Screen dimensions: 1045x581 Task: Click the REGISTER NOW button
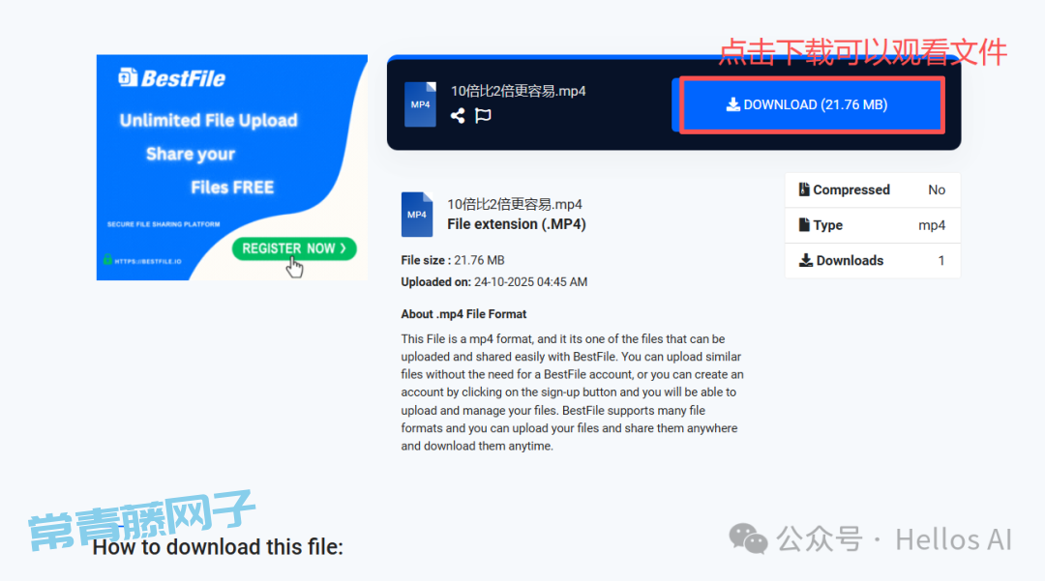(294, 248)
